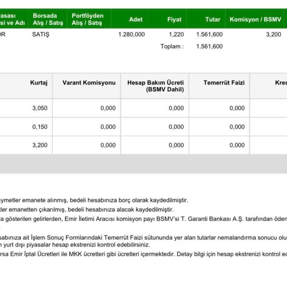Click the note about 'İşlem Sonuç Formlarındaki Temerrüt Faizi'
The height and width of the screenshot is (287, 287).
point(143,238)
